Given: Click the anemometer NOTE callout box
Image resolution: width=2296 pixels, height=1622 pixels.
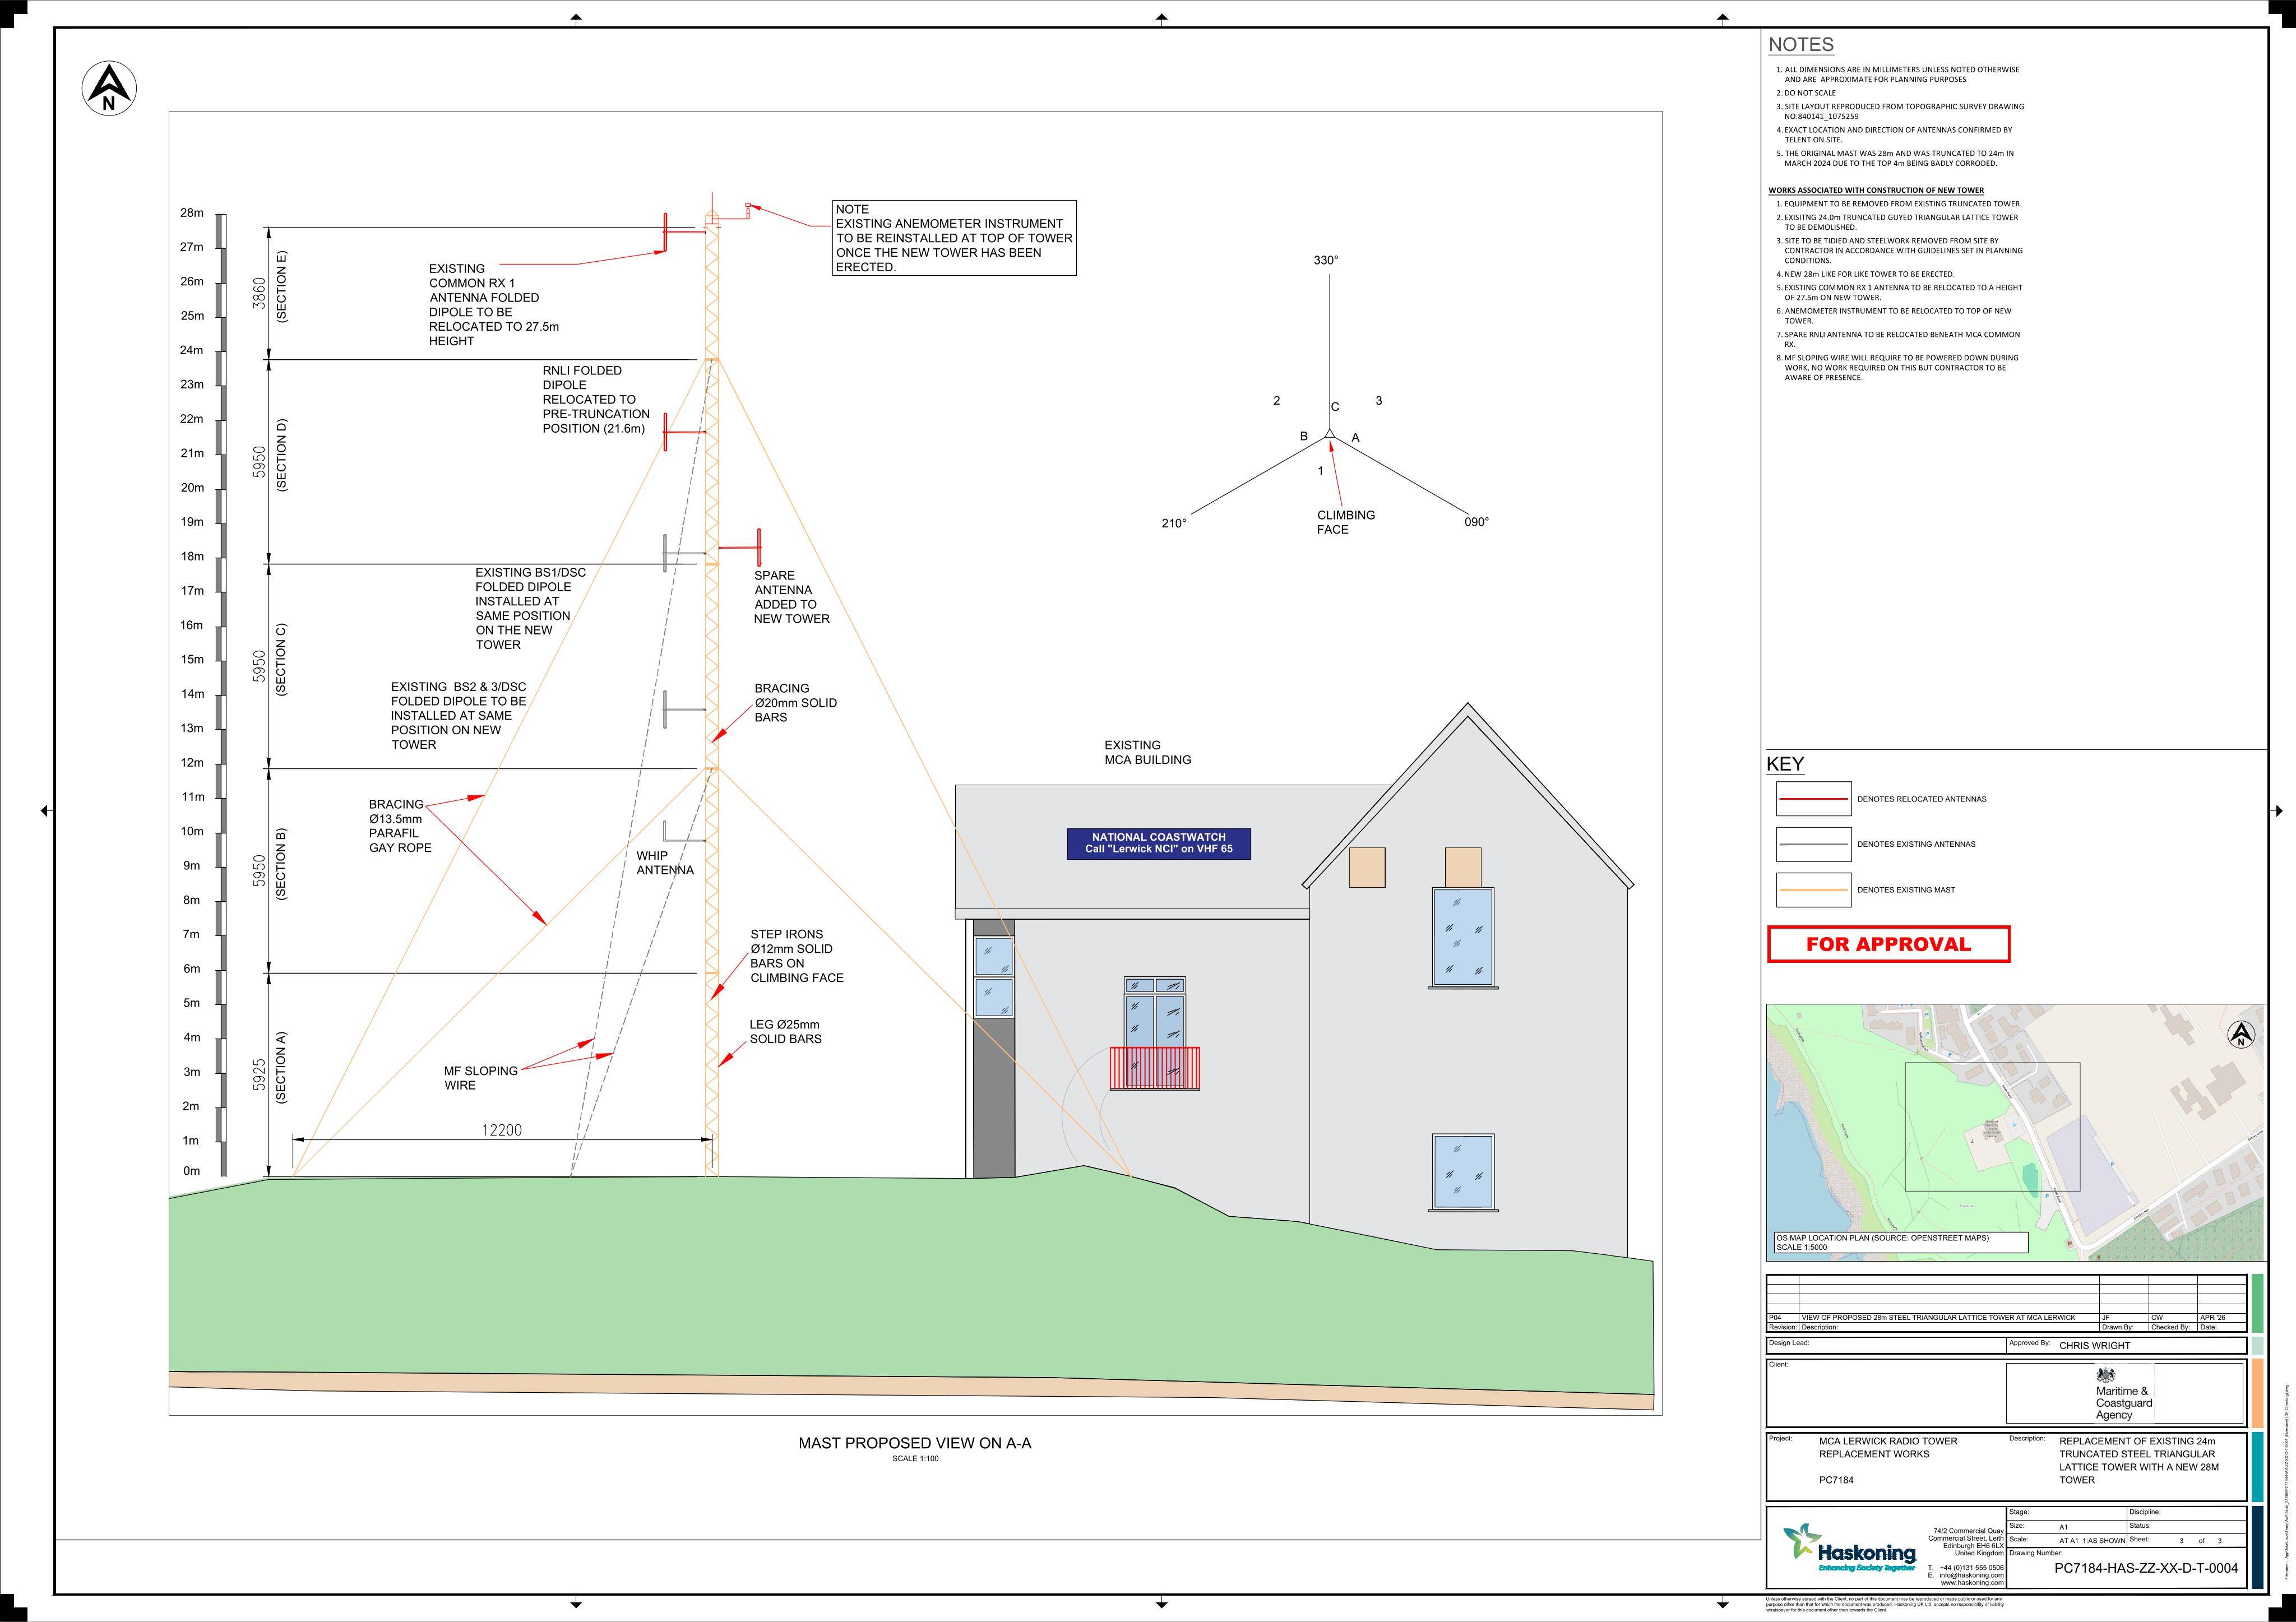Looking at the screenshot, I should (x=954, y=238).
